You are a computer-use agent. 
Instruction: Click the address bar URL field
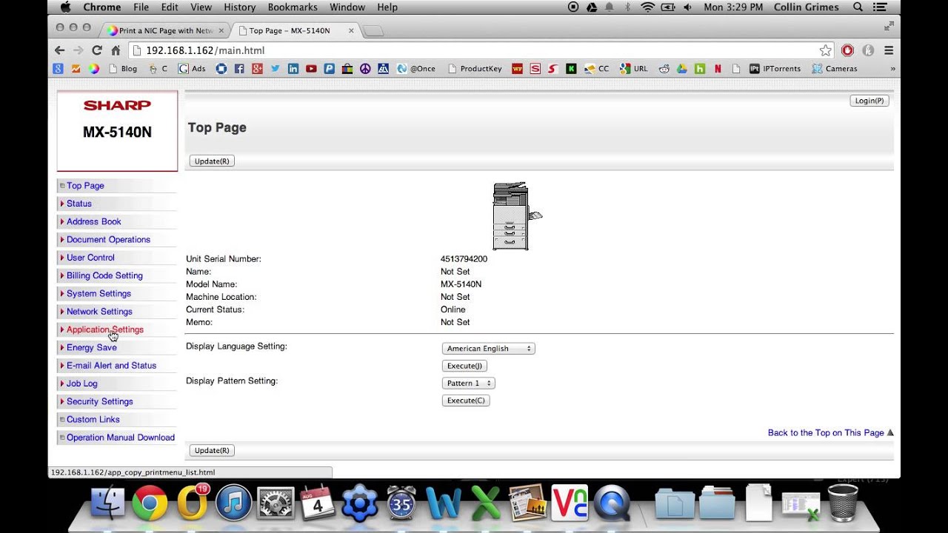(x=474, y=50)
